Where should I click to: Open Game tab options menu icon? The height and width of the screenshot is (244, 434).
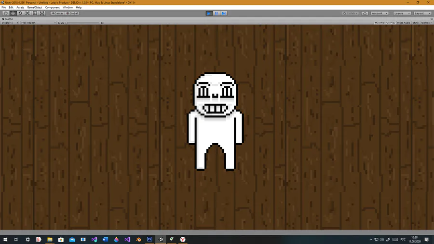[x=432, y=19]
